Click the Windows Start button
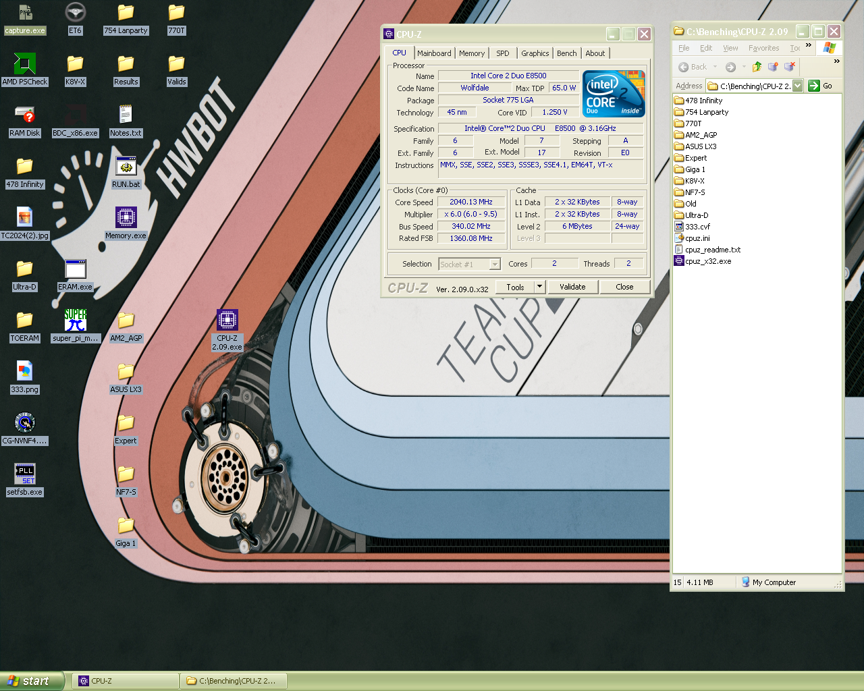This screenshot has height=691, width=864. click(x=32, y=681)
